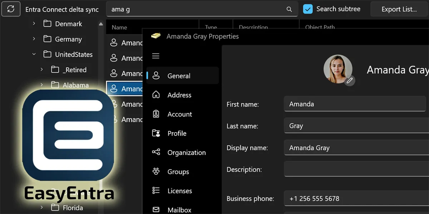
Task: Open the Organization tab
Action: pos(183,153)
